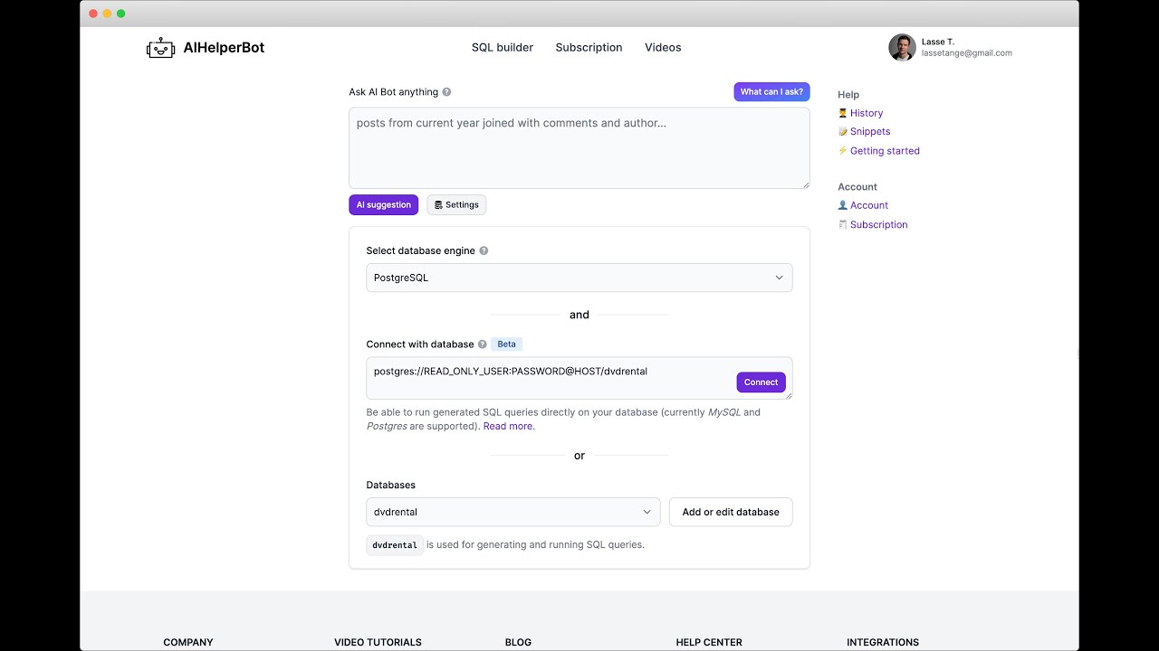Image resolution: width=1159 pixels, height=651 pixels.
Task: Click the What can I ask? button
Action: pyautogui.click(x=771, y=91)
